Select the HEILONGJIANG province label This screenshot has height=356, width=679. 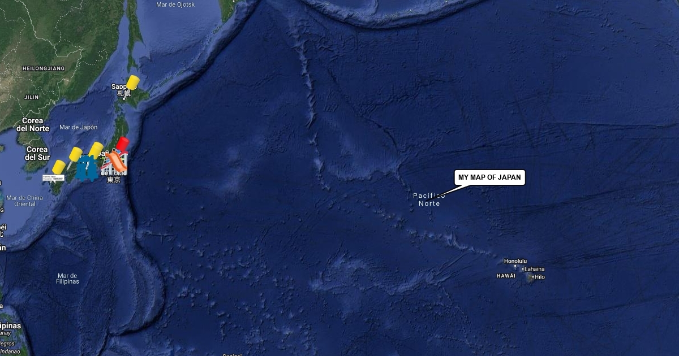pos(44,68)
